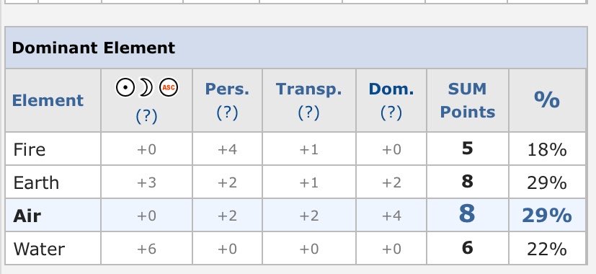Click the Dom. column header
596x274 pixels.
(x=391, y=89)
